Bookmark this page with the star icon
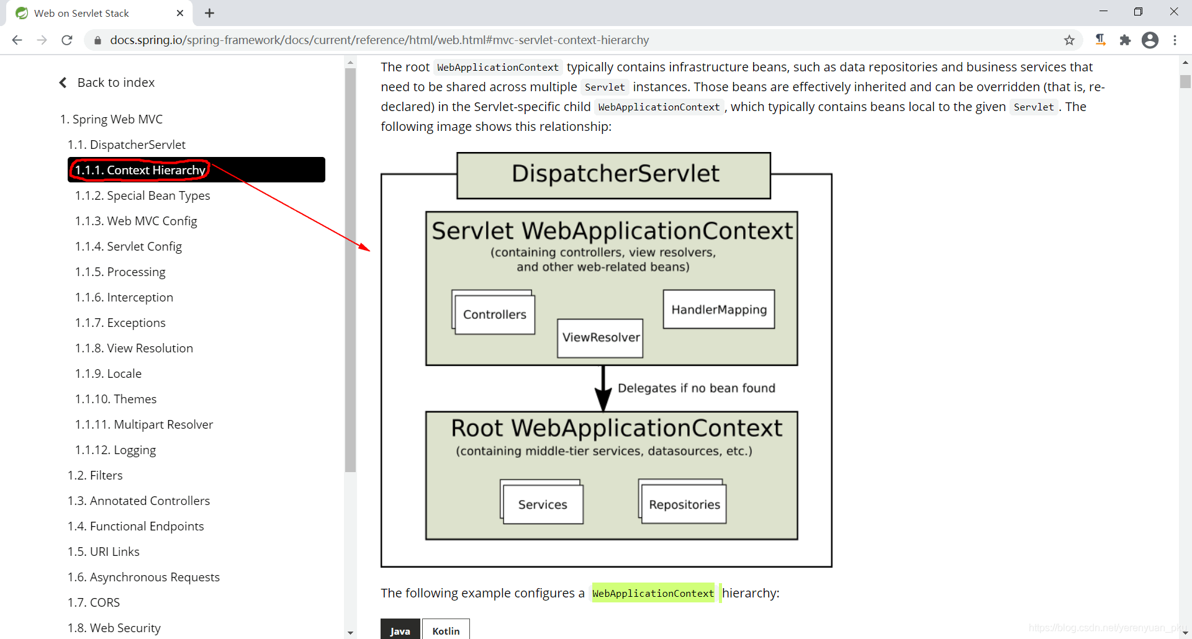 pyautogui.click(x=1069, y=40)
